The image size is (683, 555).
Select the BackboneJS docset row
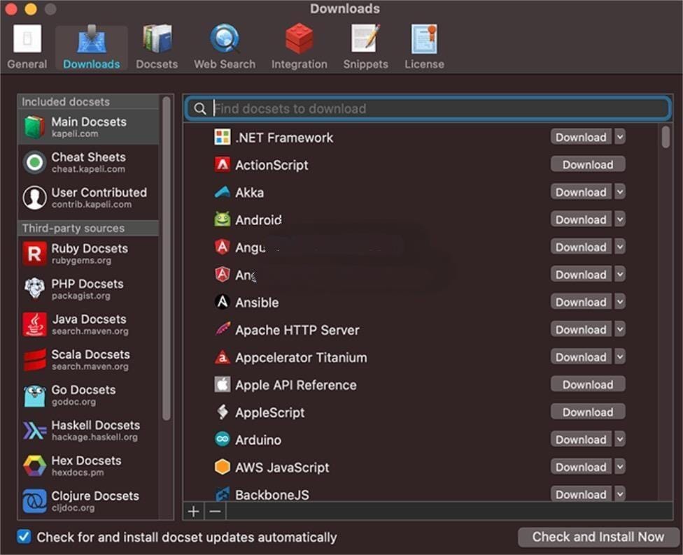tap(421, 494)
